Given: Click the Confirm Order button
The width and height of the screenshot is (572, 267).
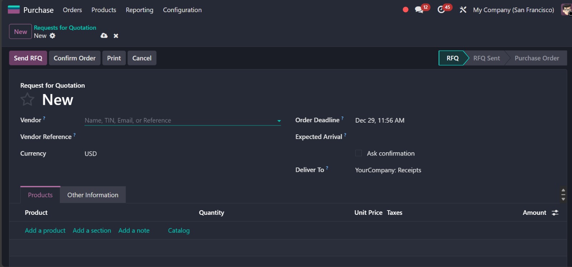Looking at the screenshot, I should (x=74, y=58).
